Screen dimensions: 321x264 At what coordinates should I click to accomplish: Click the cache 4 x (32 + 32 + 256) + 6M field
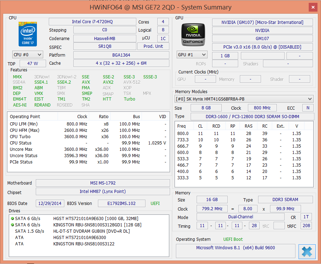121,63
